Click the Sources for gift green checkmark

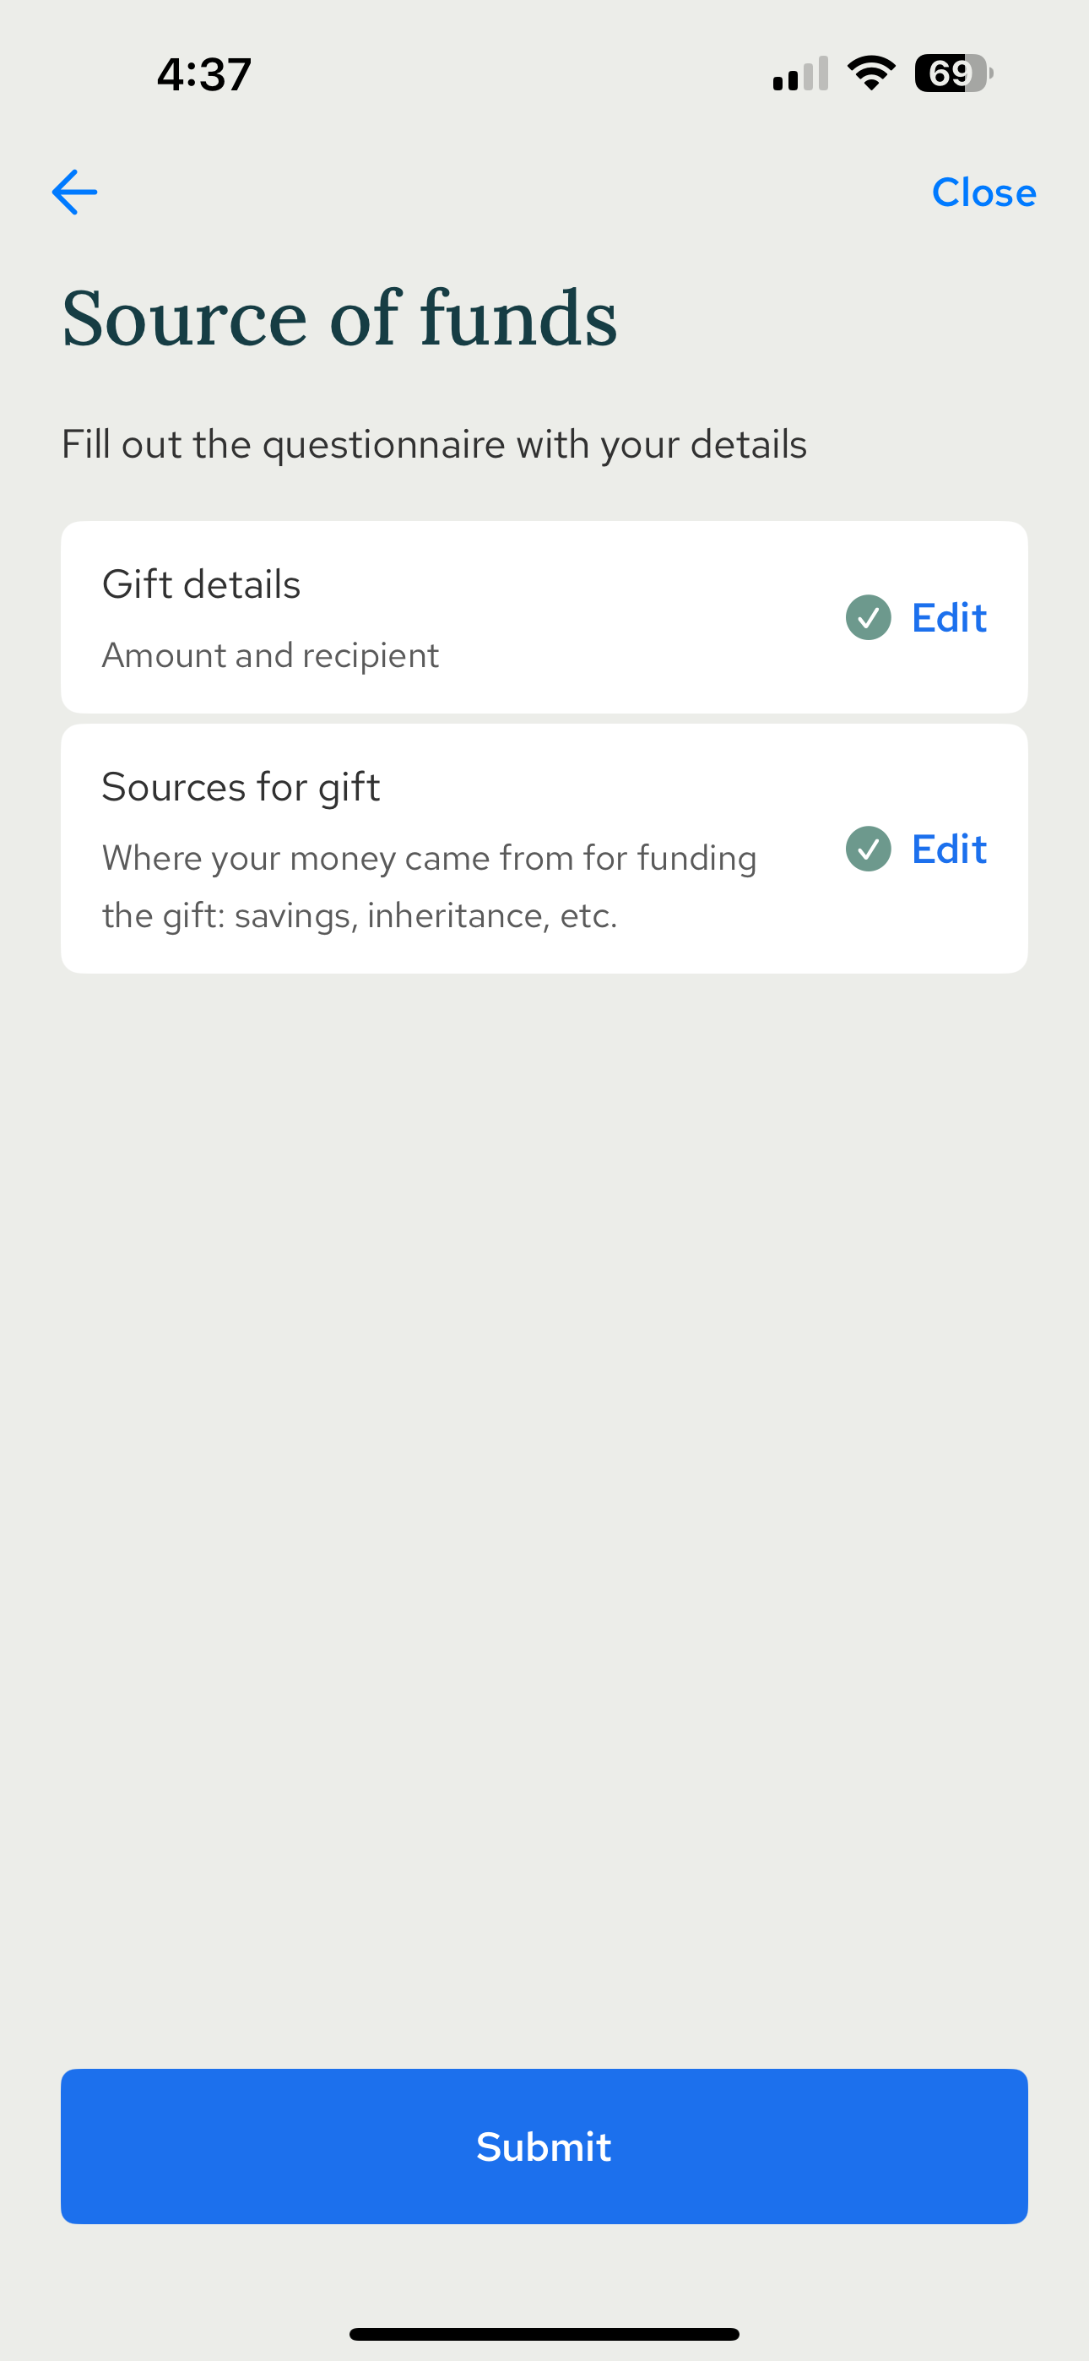point(867,849)
